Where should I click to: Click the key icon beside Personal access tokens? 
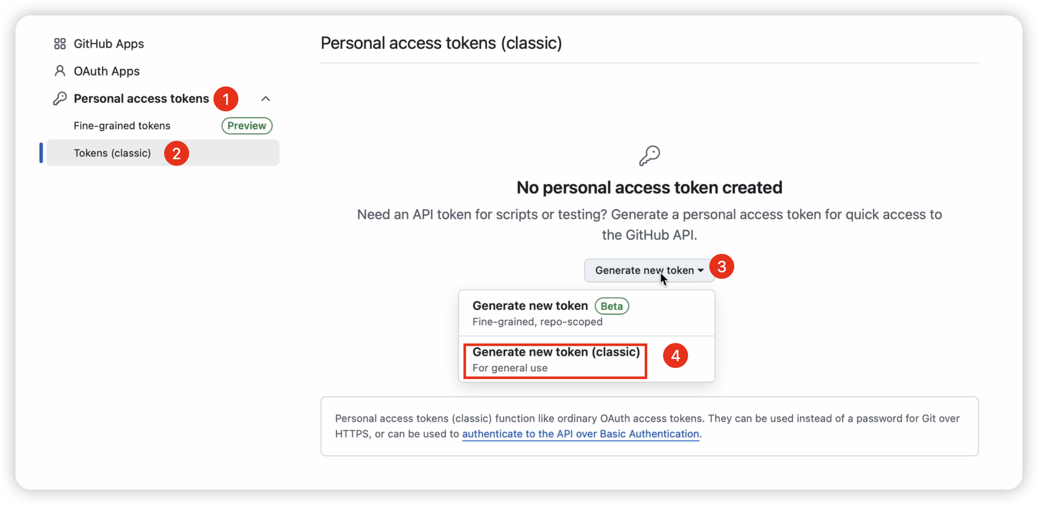(60, 98)
